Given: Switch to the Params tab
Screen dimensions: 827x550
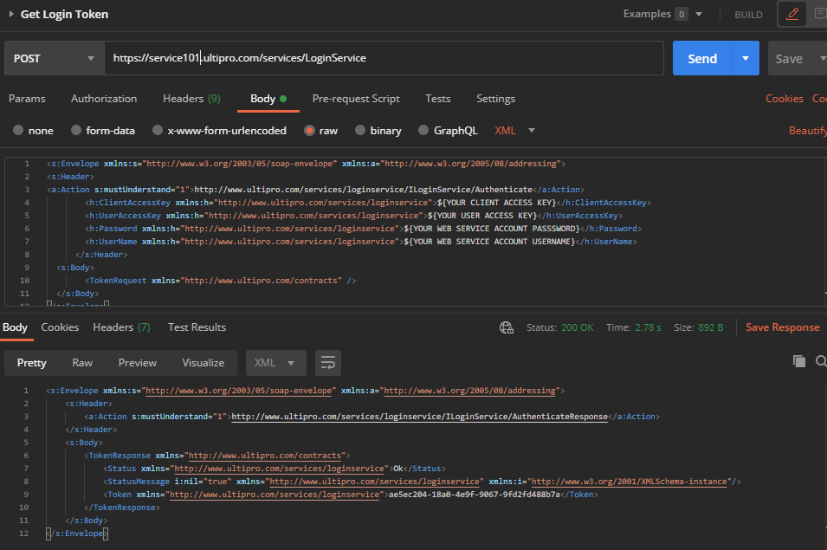Looking at the screenshot, I should coord(27,99).
